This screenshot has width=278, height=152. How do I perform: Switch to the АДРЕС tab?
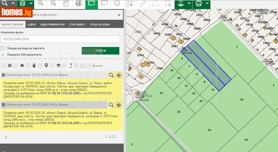click(32, 25)
